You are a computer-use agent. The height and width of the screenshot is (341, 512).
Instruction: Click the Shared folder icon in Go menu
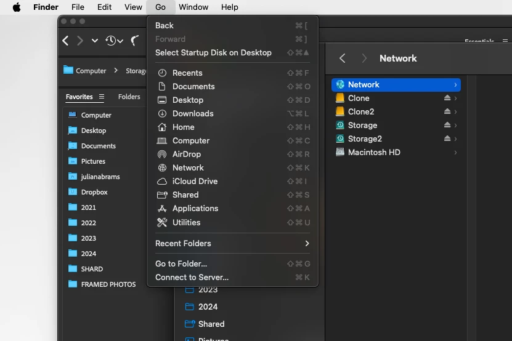click(x=162, y=195)
